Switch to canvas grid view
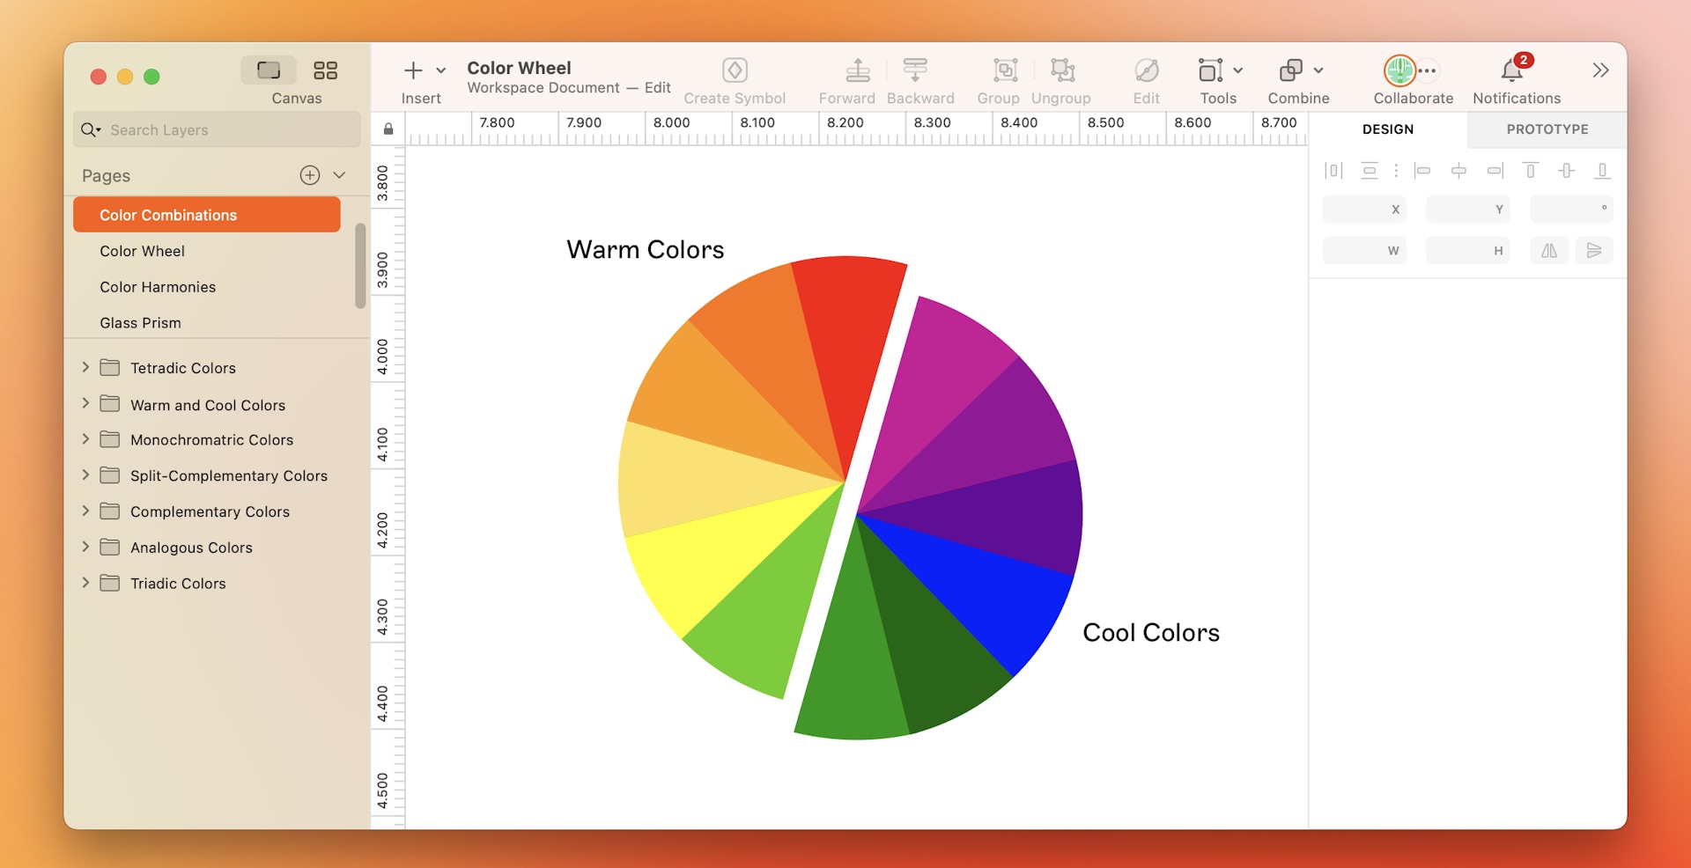The height and width of the screenshot is (868, 1691). [325, 70]
